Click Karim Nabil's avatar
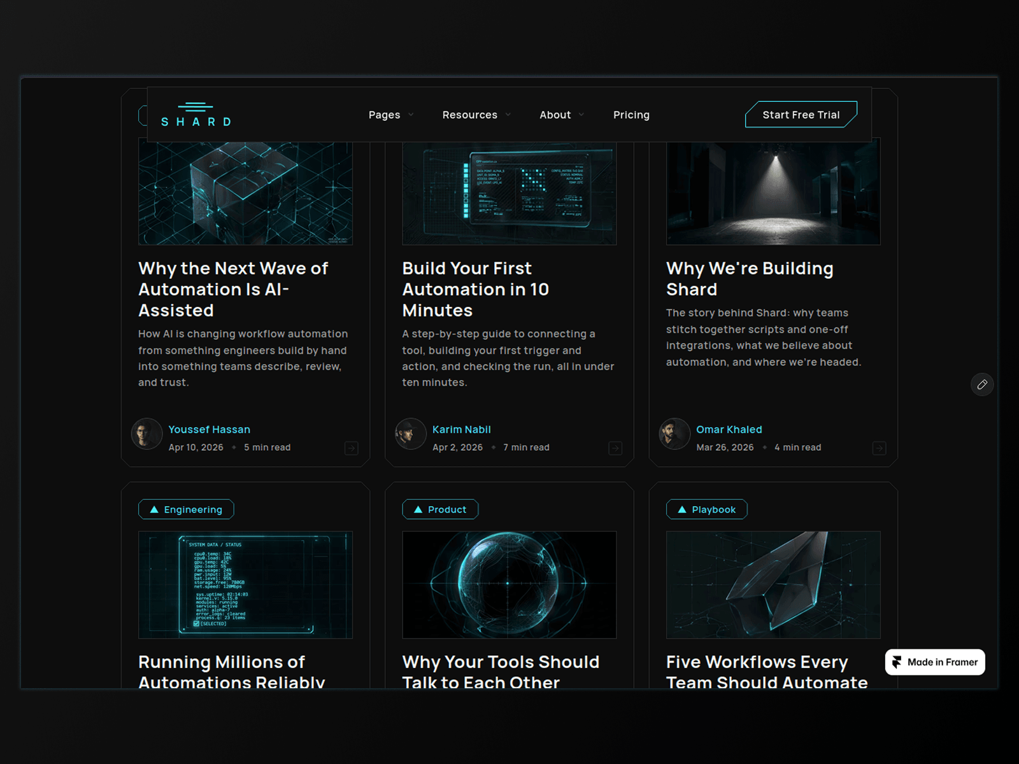The image size is (1019, 764). tap(411, 434)
